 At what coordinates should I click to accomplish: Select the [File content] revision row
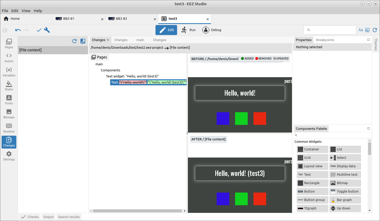pyautogui.click(x=53, y=50)
